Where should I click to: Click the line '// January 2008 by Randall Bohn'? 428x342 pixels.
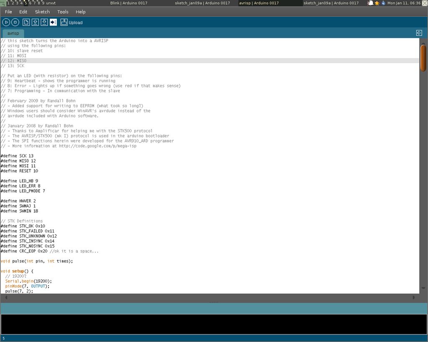pyautogui.click(x=37, y=126)
